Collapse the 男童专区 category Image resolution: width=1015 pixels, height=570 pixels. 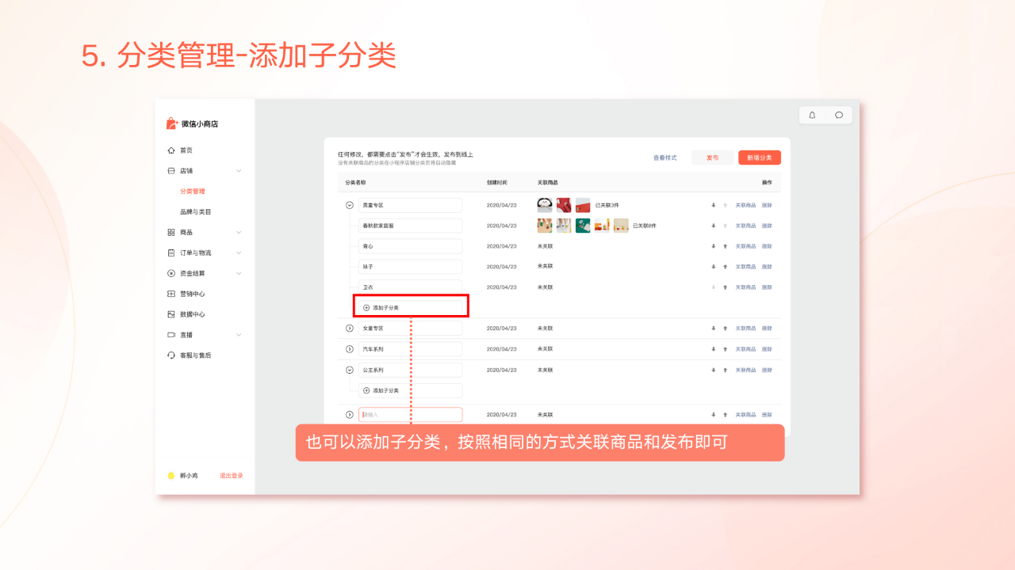(x=350, y=205)
